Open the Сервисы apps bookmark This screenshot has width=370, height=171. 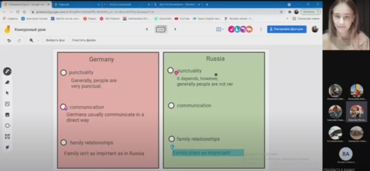(10, 18)
